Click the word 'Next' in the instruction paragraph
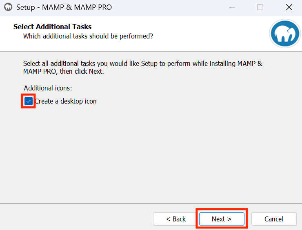Screen dimensions: 302x230 95,72
